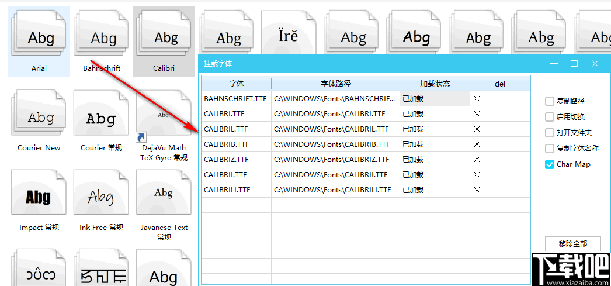This screenshot has width=611, height=286.
Task: Remove CALIBRIL.TTF using its del X
Action: (x=477, y=129)
